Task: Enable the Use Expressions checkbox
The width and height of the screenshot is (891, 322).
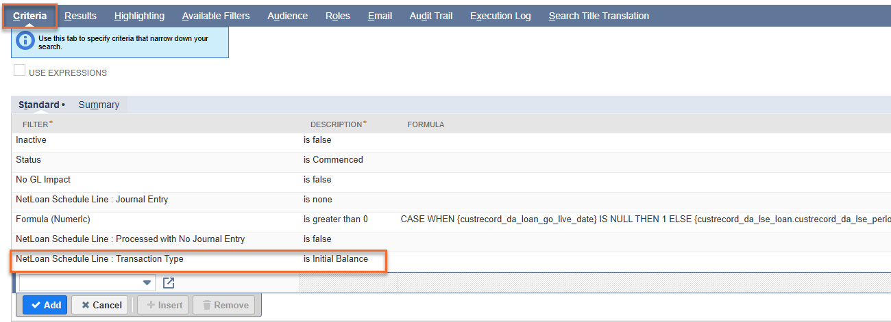Action: click(x=20, y=70)
